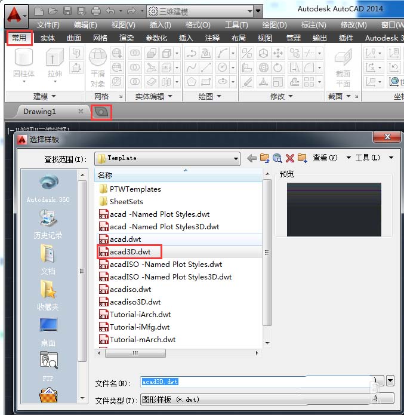Select the Extrude (拉伸) tool
Viewport: 404px width, 415px height.
[x=55, y=63]
